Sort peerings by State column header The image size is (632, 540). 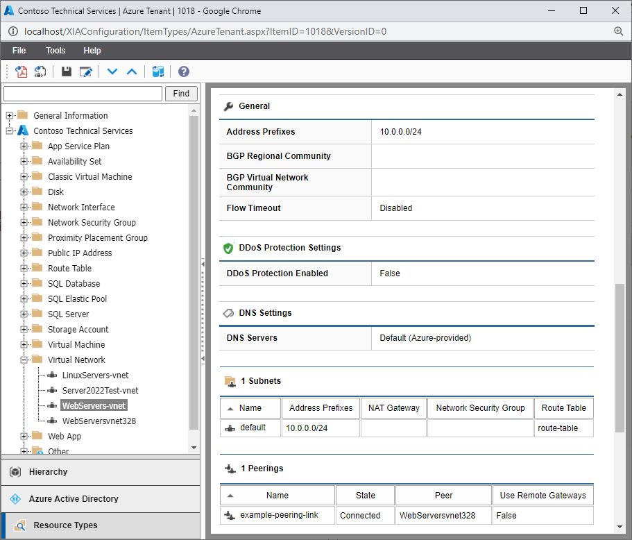[365, 496]
